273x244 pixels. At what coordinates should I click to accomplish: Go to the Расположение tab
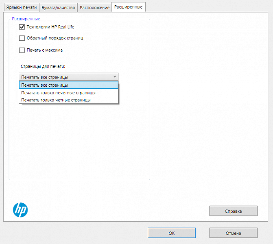click(94, 8)
